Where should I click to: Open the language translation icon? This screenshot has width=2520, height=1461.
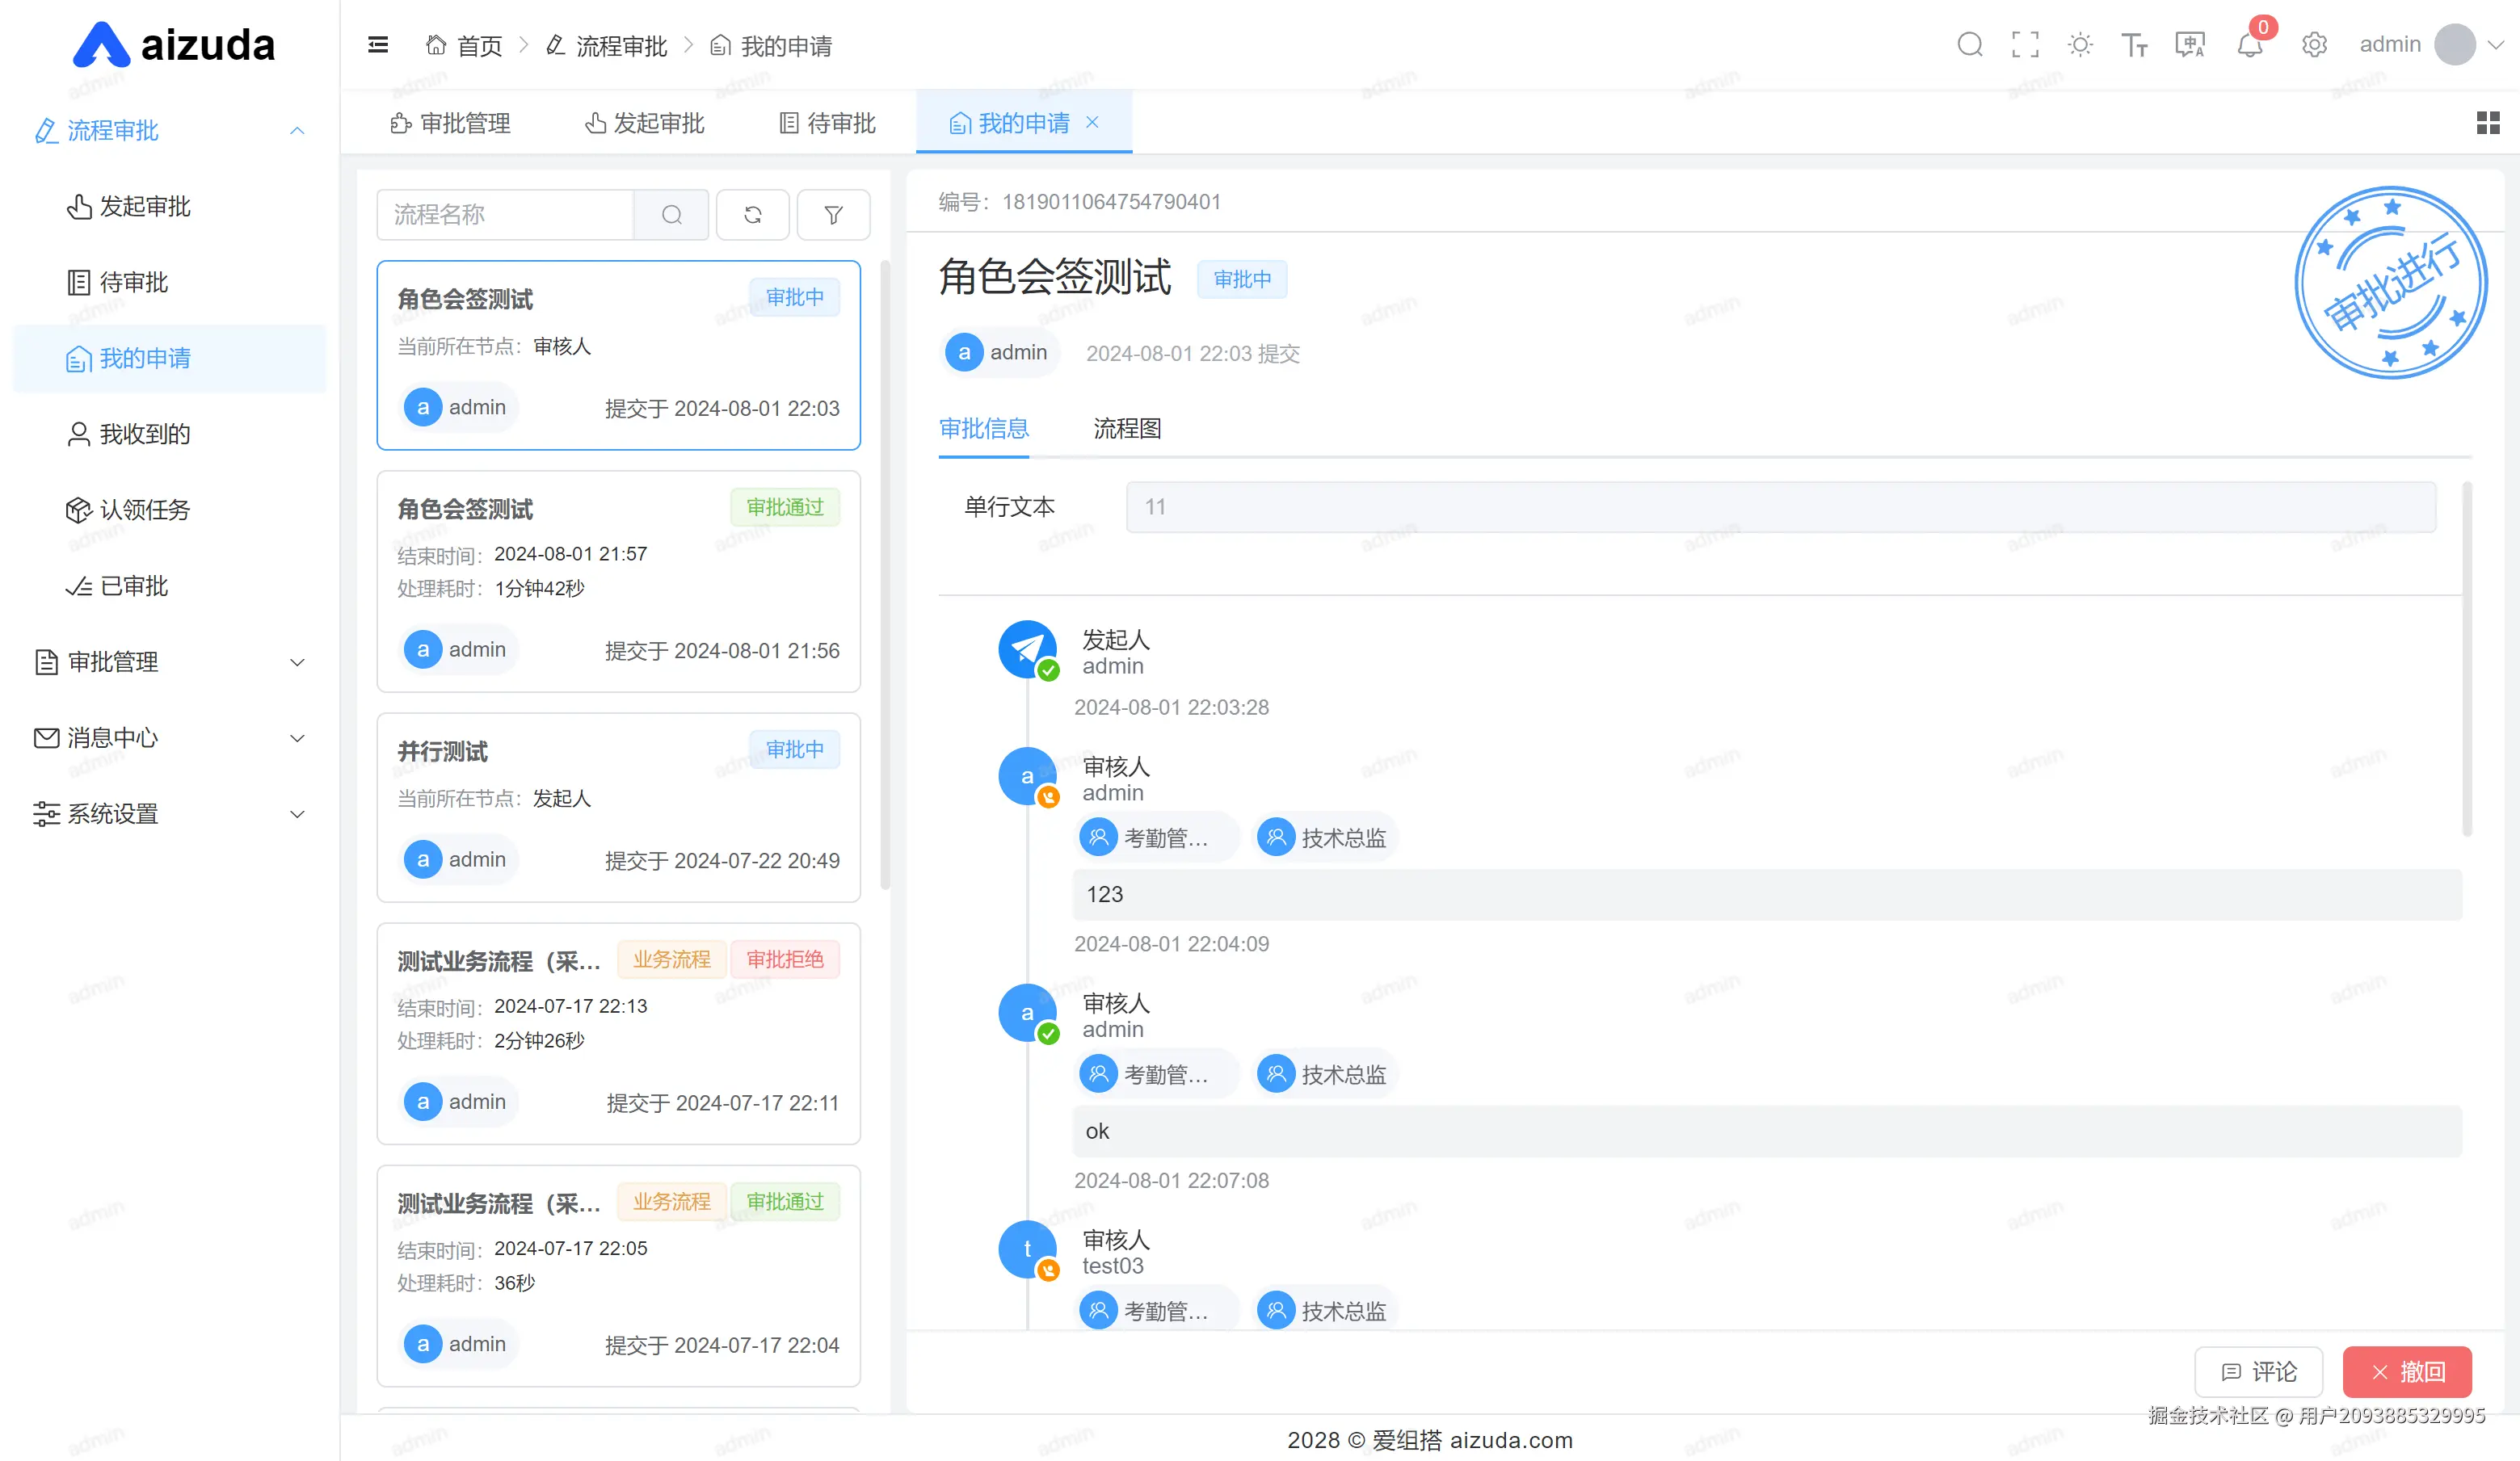[2190, 45]
